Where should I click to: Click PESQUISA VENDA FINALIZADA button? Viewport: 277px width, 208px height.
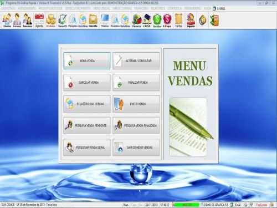[136, 125]
